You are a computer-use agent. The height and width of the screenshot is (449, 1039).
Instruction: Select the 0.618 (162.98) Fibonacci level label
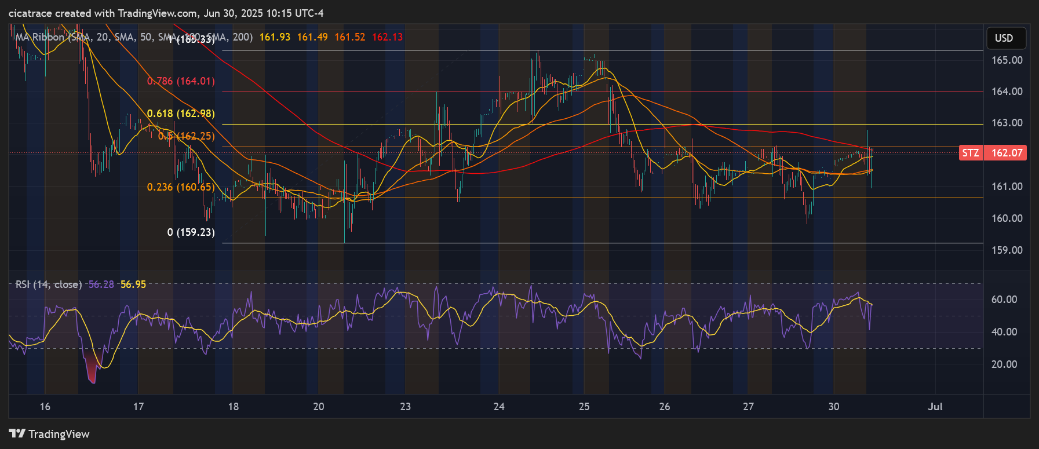point(181,114)
